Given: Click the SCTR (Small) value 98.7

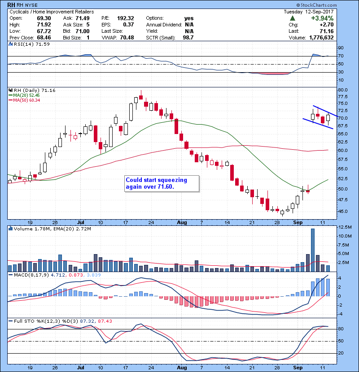Looking at the screenshot, I should coord(188,38).
